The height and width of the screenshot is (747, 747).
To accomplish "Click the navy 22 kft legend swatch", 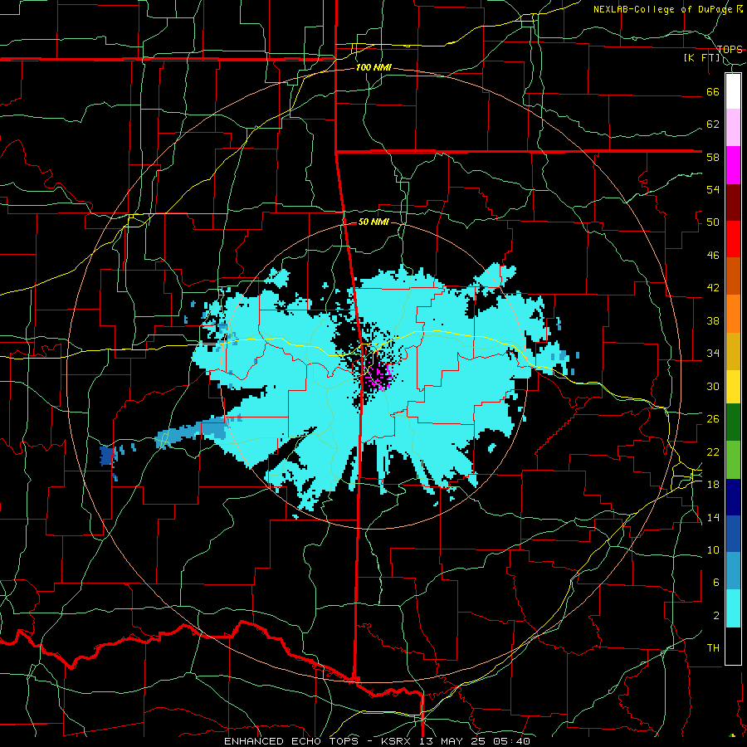I will pos(733,497).
